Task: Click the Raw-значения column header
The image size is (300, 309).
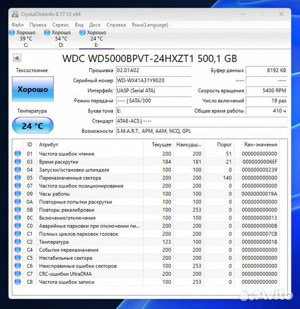Action: click(x=257, y=145)
